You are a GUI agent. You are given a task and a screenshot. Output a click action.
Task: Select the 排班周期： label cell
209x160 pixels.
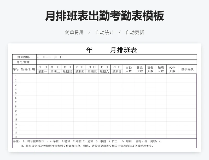24,57
